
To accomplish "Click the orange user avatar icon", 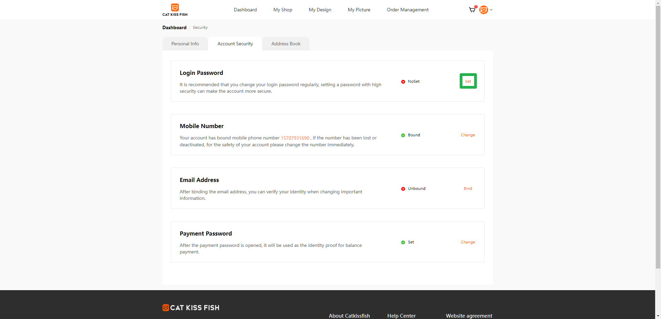I will [x=484, y=10].
